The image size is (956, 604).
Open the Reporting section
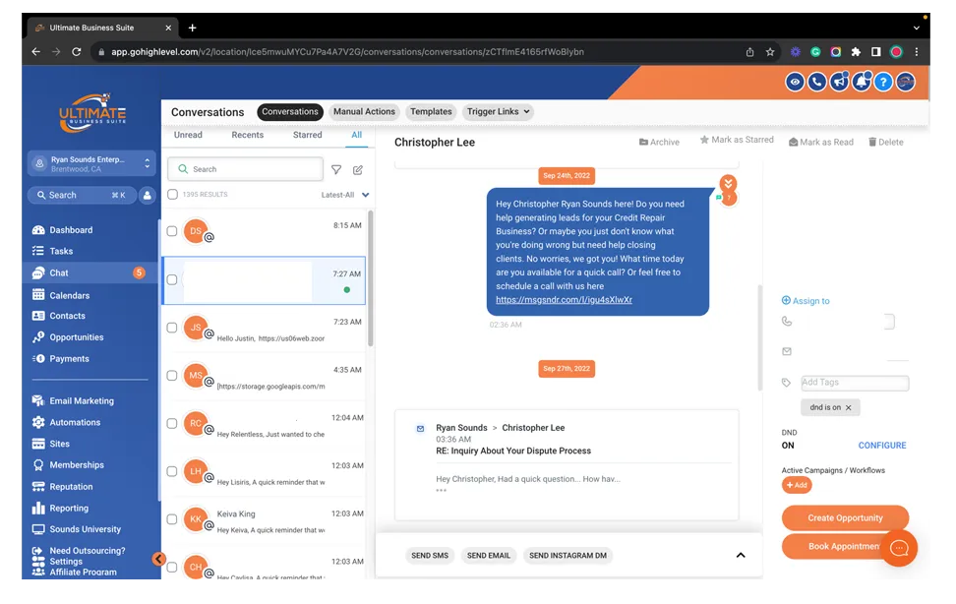(x=68, y=509)
